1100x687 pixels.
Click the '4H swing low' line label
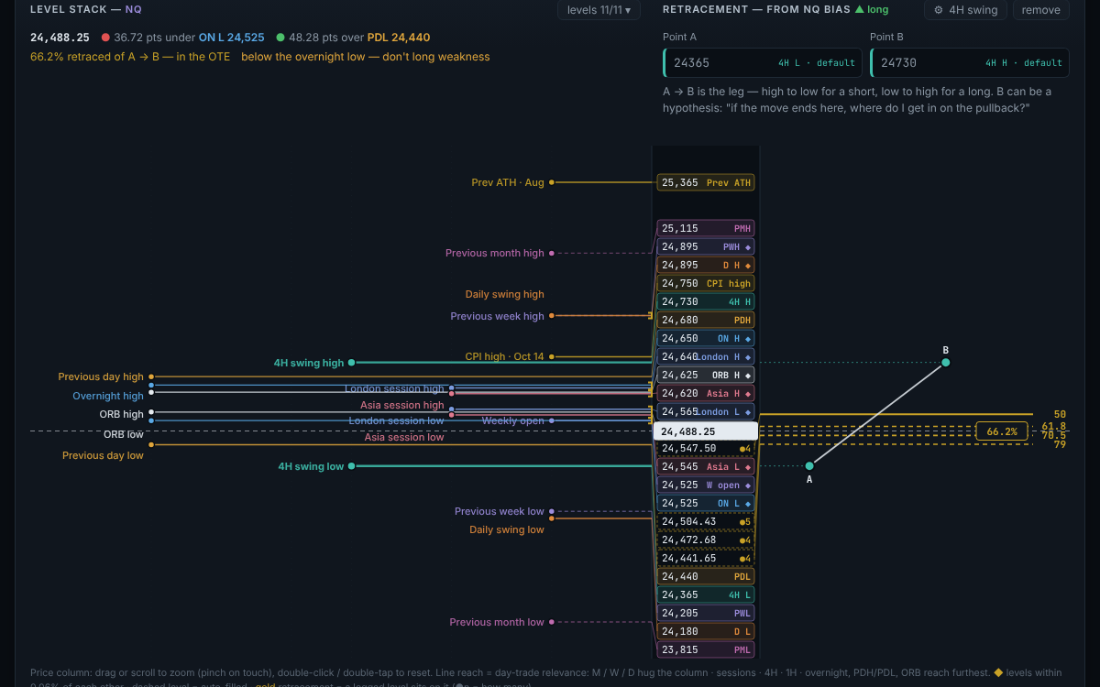(312, 466)
